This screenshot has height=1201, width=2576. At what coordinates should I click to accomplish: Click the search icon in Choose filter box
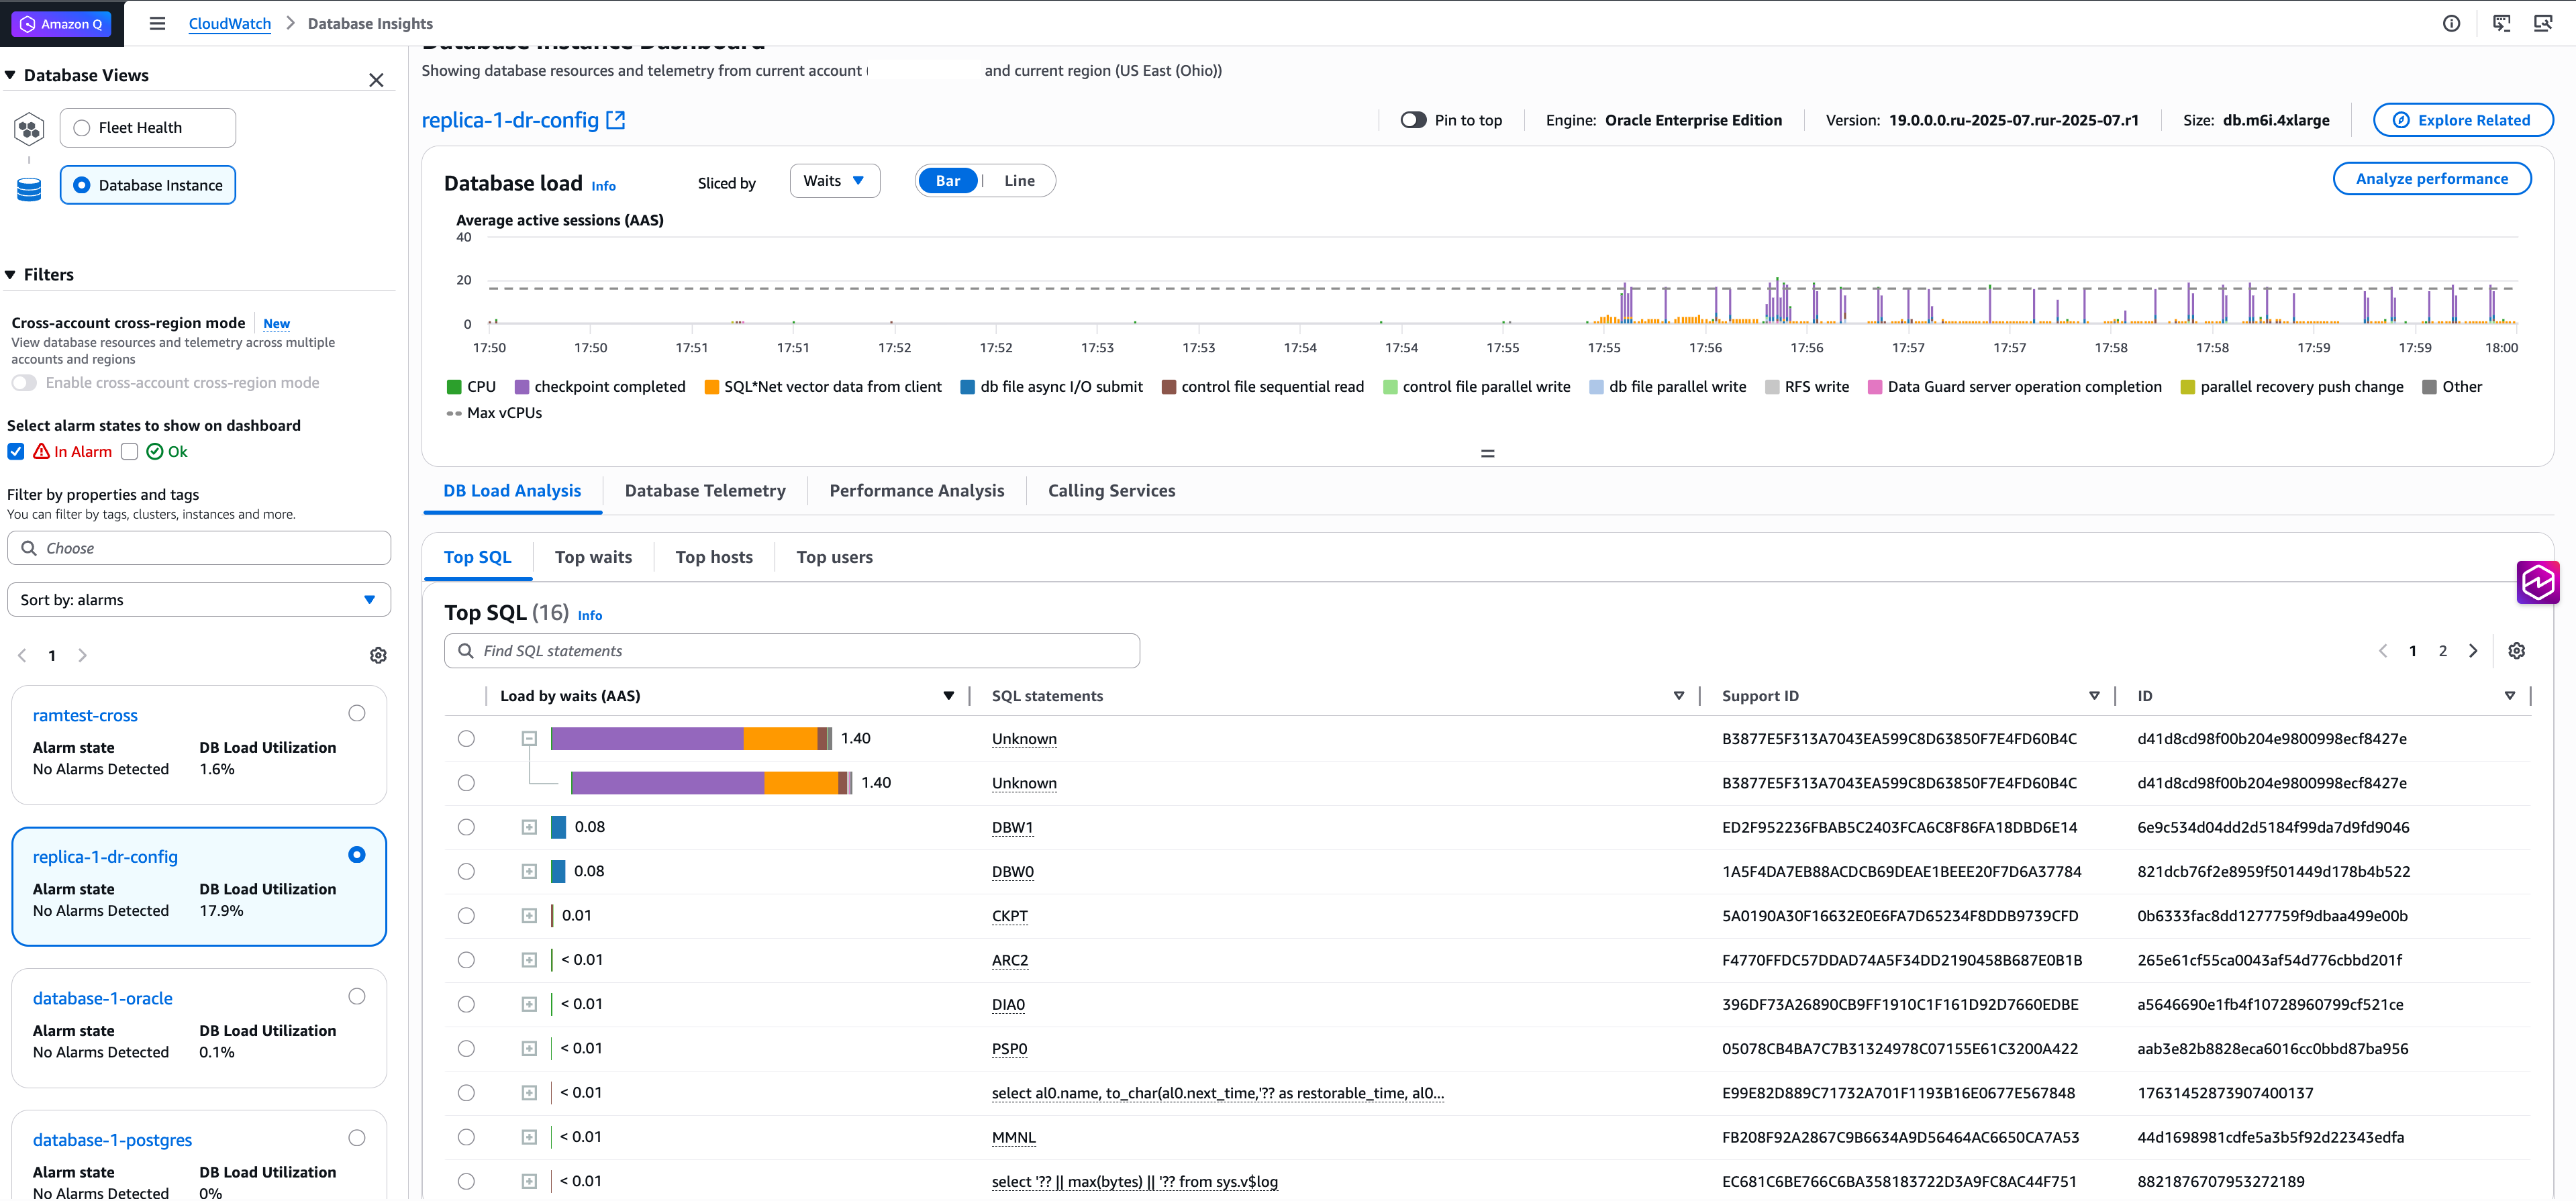29,548
